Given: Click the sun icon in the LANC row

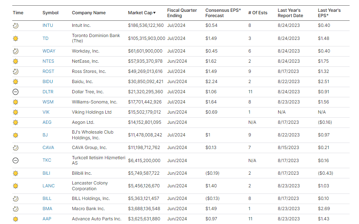Looking at the screenshot, I should [x=16, y=186].
